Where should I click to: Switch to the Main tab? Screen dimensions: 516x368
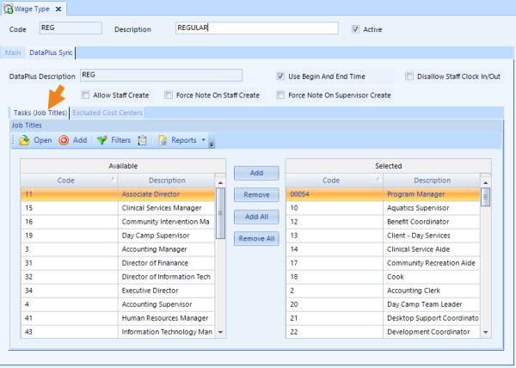pos(14,53)
